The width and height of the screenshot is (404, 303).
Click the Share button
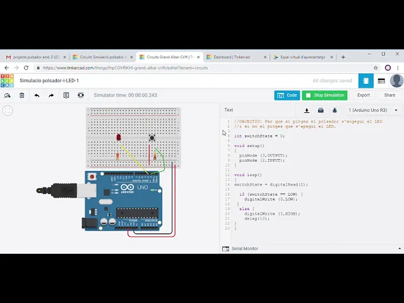tap(389, 95)
